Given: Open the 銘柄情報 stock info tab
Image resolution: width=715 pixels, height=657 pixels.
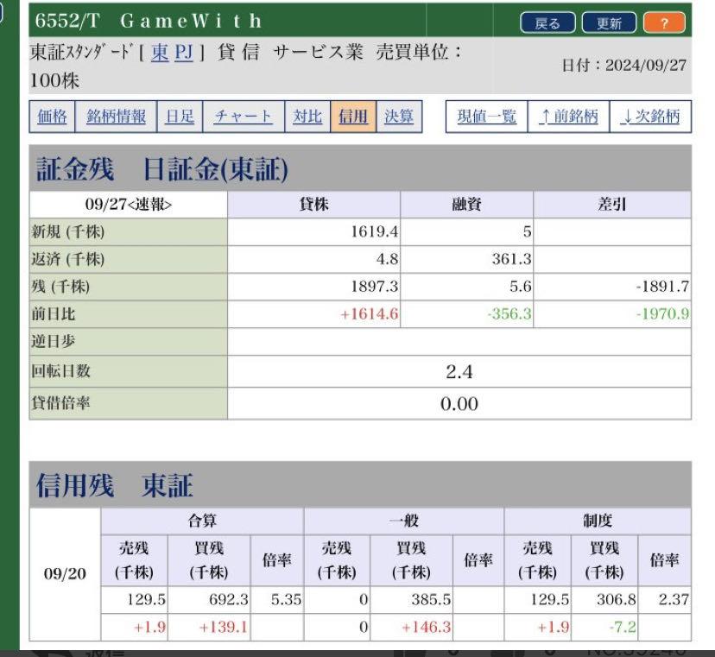Looking at the screenshot, I should point(116,117).
